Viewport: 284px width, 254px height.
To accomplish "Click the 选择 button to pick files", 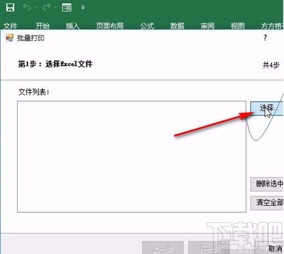I will 267,108.
